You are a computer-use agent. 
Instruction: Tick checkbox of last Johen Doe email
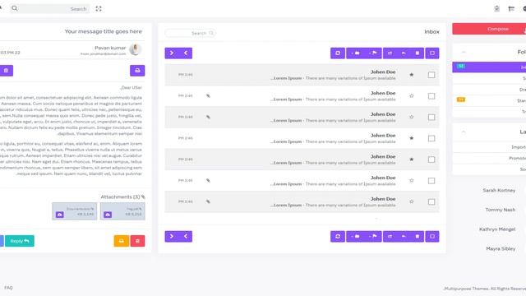tap(431, 201)
